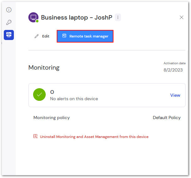This screenshot has height=178, width=191.
Task: Select the Monitoring sidebar tab icon
Action: coord(9,35)
